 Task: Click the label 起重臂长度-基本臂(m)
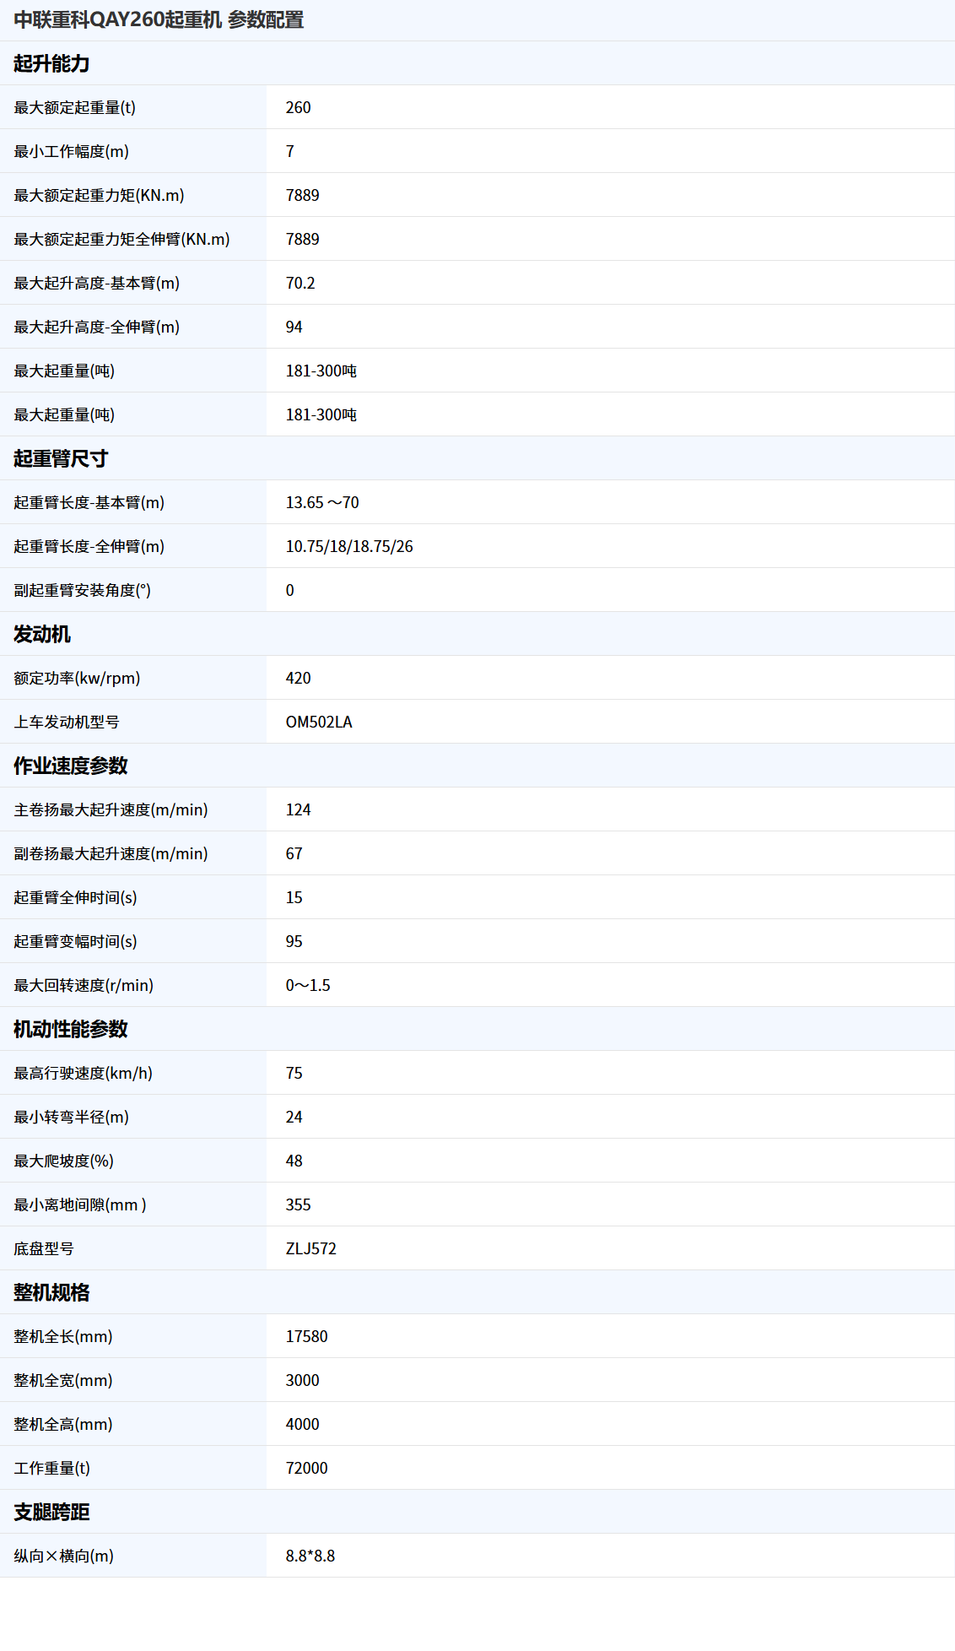tap(89, 502)
